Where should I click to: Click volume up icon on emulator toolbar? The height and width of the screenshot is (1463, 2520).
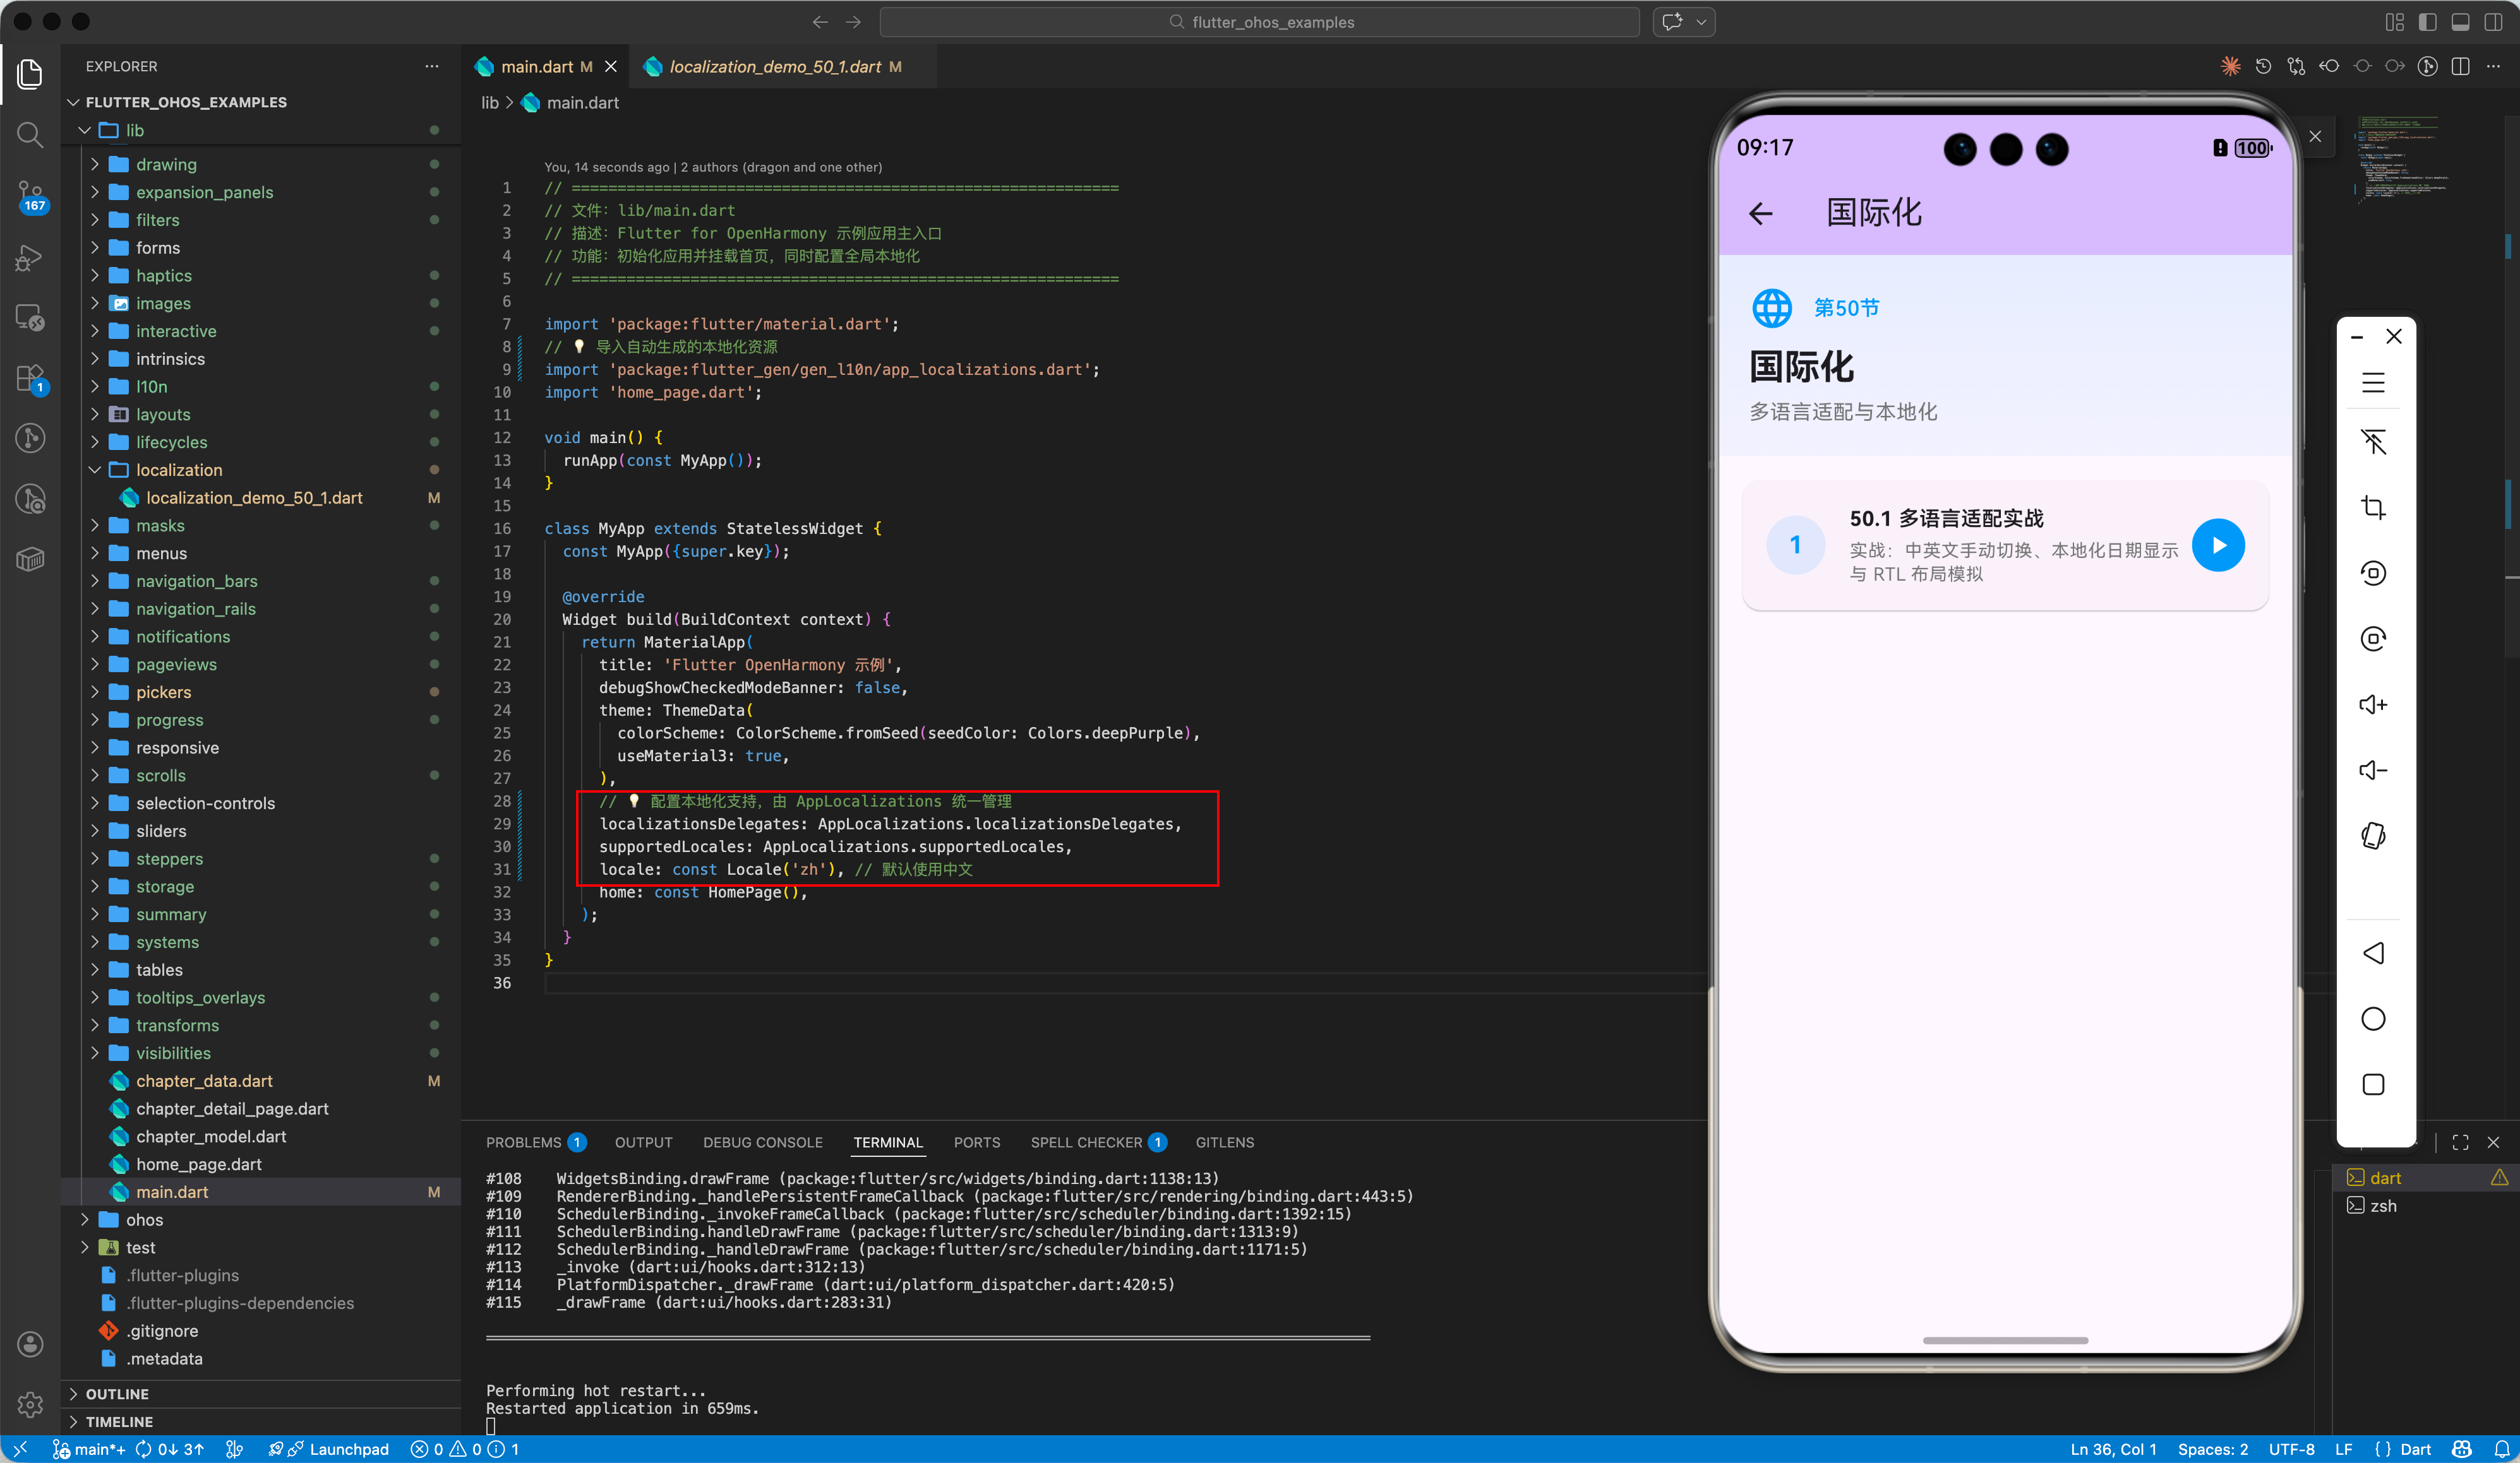[x=2373, y=704]
